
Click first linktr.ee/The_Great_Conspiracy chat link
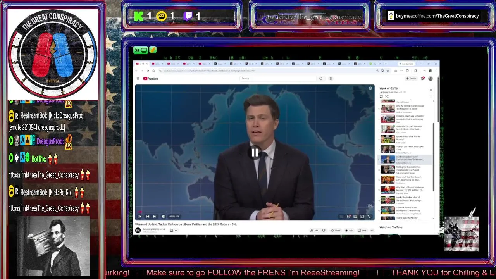click(x=44, y=175)
